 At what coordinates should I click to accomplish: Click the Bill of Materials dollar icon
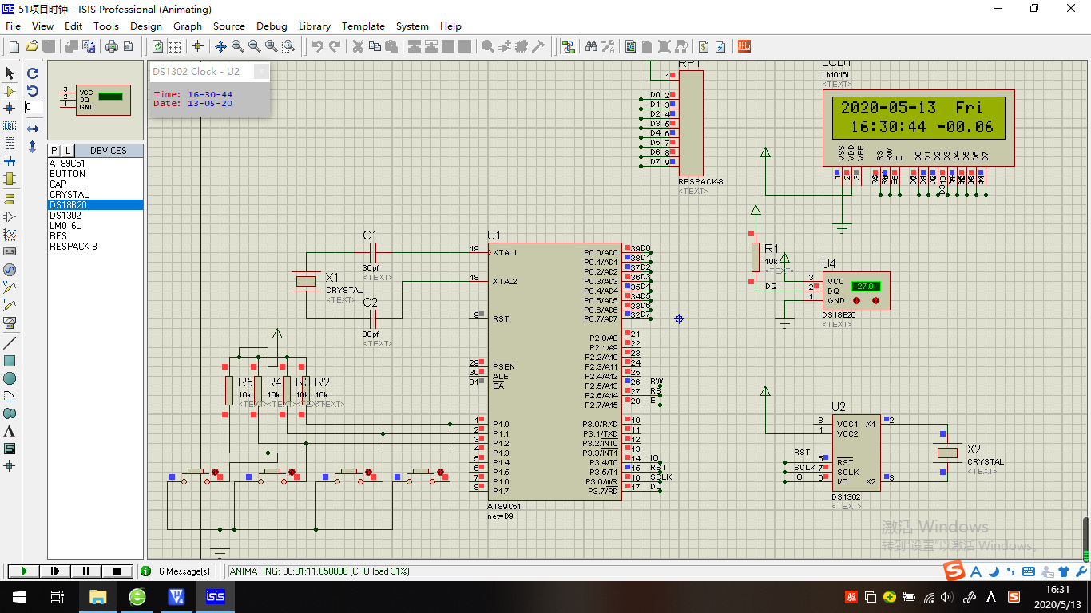tap(704, 46)
